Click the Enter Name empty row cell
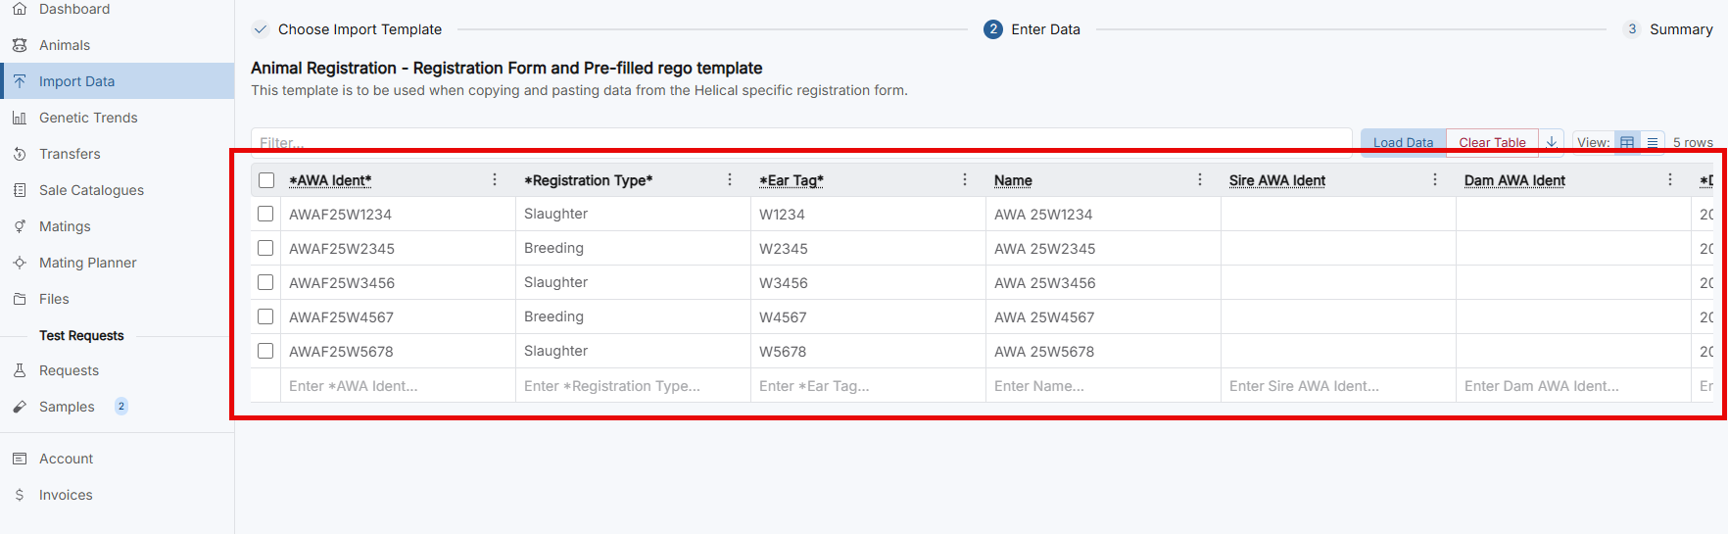Image resolution: width=1728 pixels, height=534 pixels. point(1102,386)
